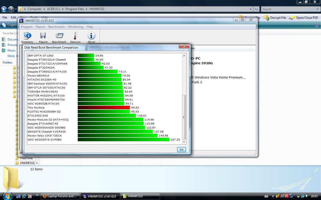Screen dimensions: 321x200
Task: Select Maxtor Atlas 10K5 73SCA entry
Action: (x=45, y=135)
